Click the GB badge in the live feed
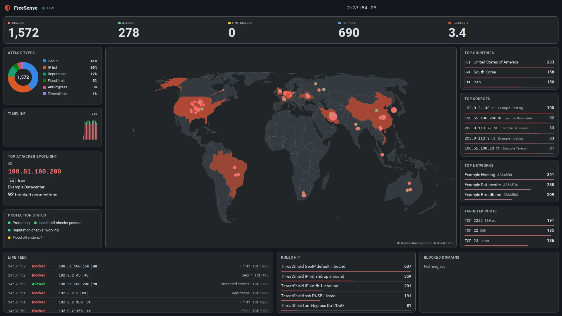Image resolution: width=562 pixels, height=316 pixels. (95, 267)
